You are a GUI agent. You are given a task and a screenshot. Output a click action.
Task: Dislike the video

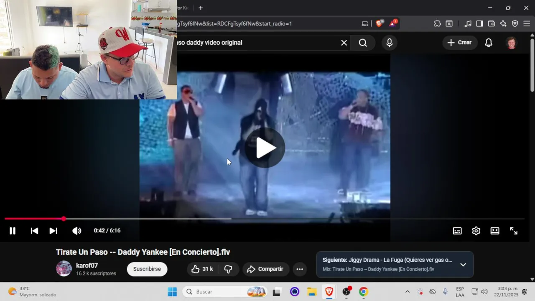click(228, 269)
